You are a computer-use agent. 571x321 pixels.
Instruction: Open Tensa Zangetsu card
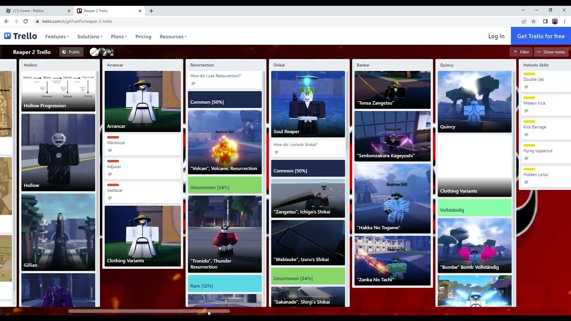(393, 90)
